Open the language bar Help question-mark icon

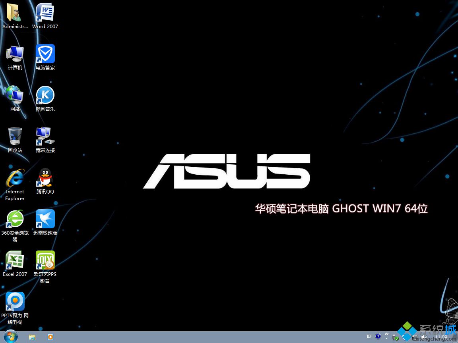tap(378, 337)
